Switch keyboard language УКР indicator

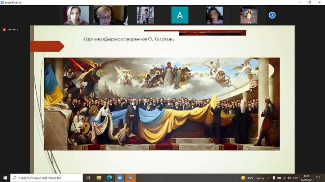296,178
